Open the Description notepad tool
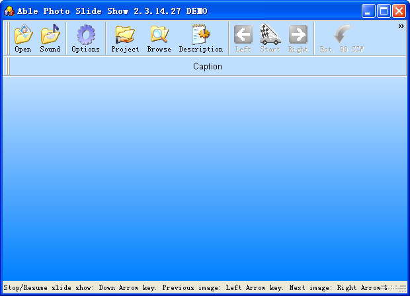The height and width of the screenshot is (296, 410). [x=201, y=38]
